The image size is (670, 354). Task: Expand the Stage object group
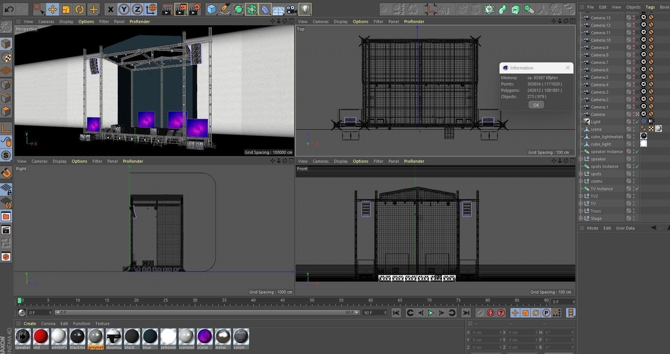click(581, 218)
